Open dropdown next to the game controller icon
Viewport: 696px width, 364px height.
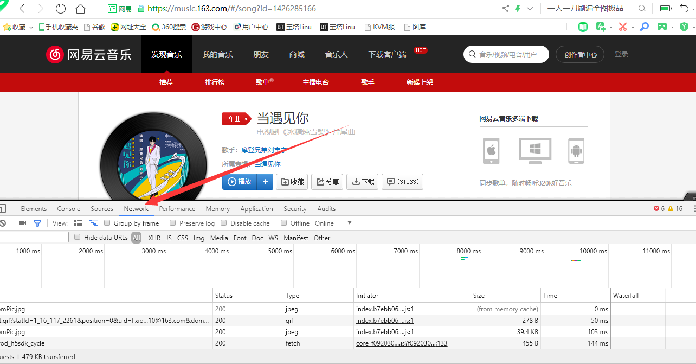click(x=672, y=26)
